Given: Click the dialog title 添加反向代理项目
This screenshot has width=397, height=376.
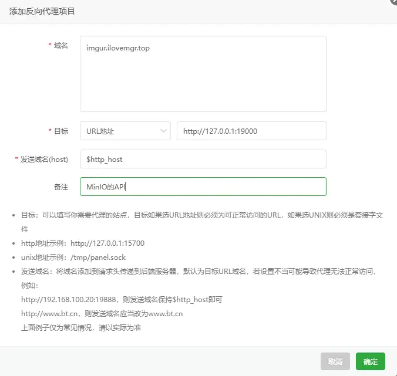Looking at the screenshot, I should [x=42, y=11].
